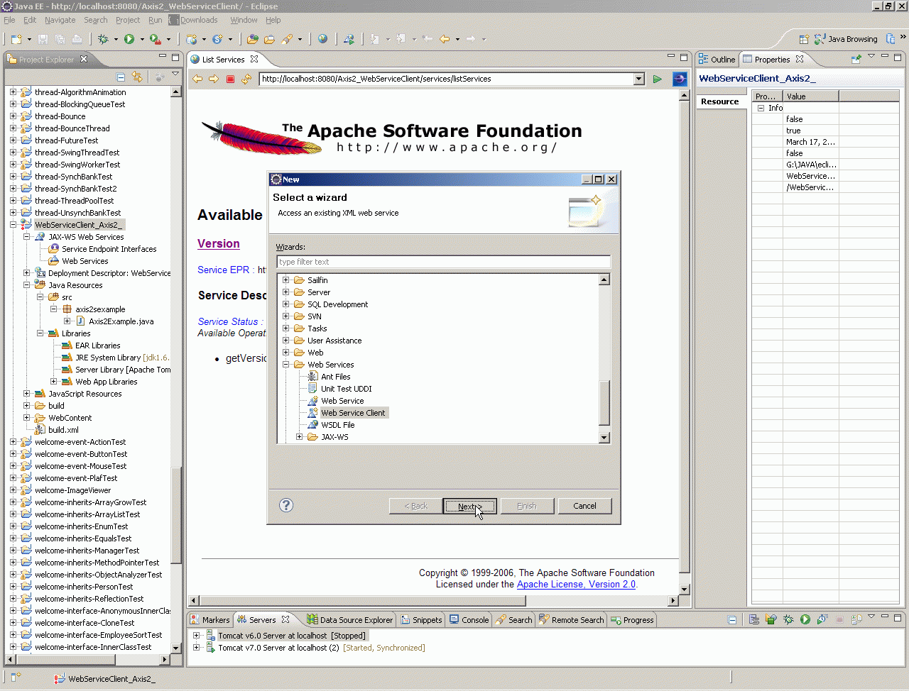Click the publish to server icon in Servers view
The height and width of the screenshot is (691, 909).
[856, 619]
